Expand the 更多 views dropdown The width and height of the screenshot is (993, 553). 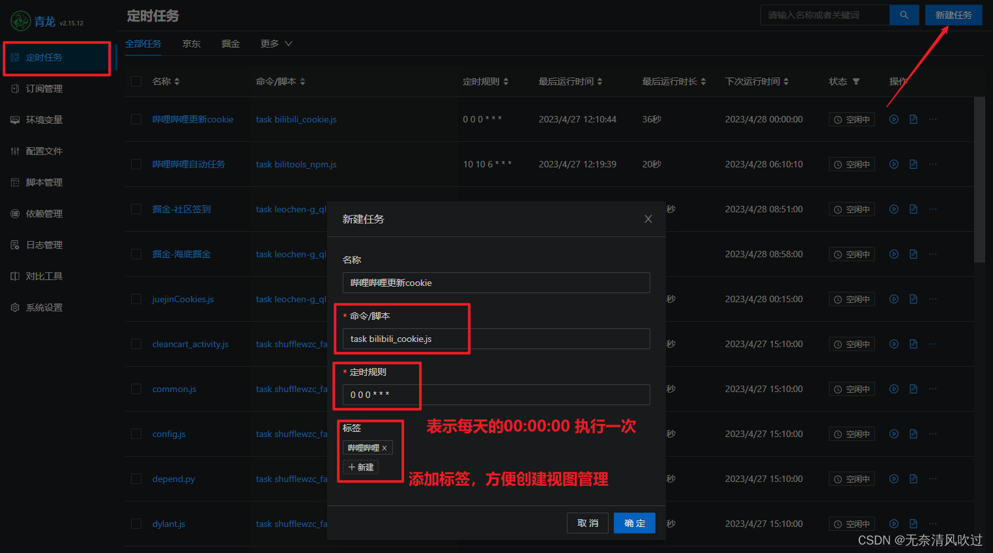pyautogui.click(x=276, y=44)
